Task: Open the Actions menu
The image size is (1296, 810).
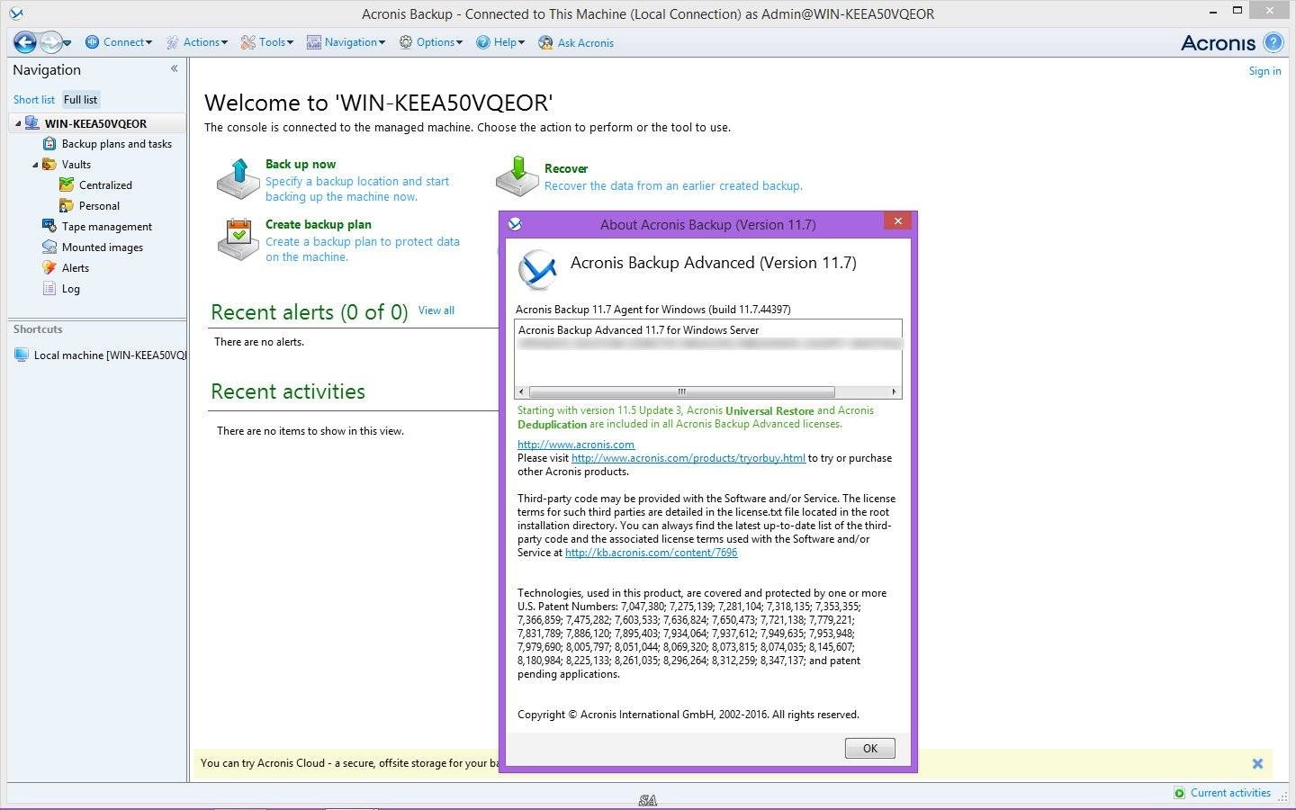Action: point(197,42)
